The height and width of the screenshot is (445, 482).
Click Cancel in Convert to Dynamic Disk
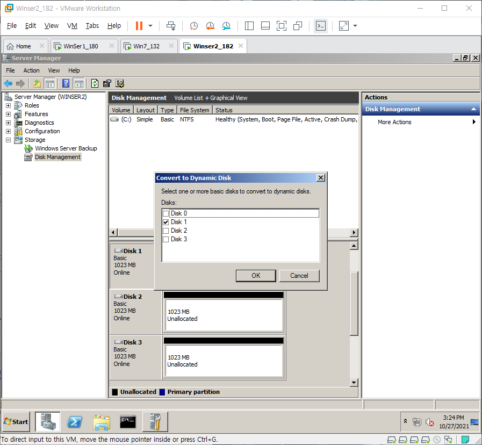tap(299, 276)
